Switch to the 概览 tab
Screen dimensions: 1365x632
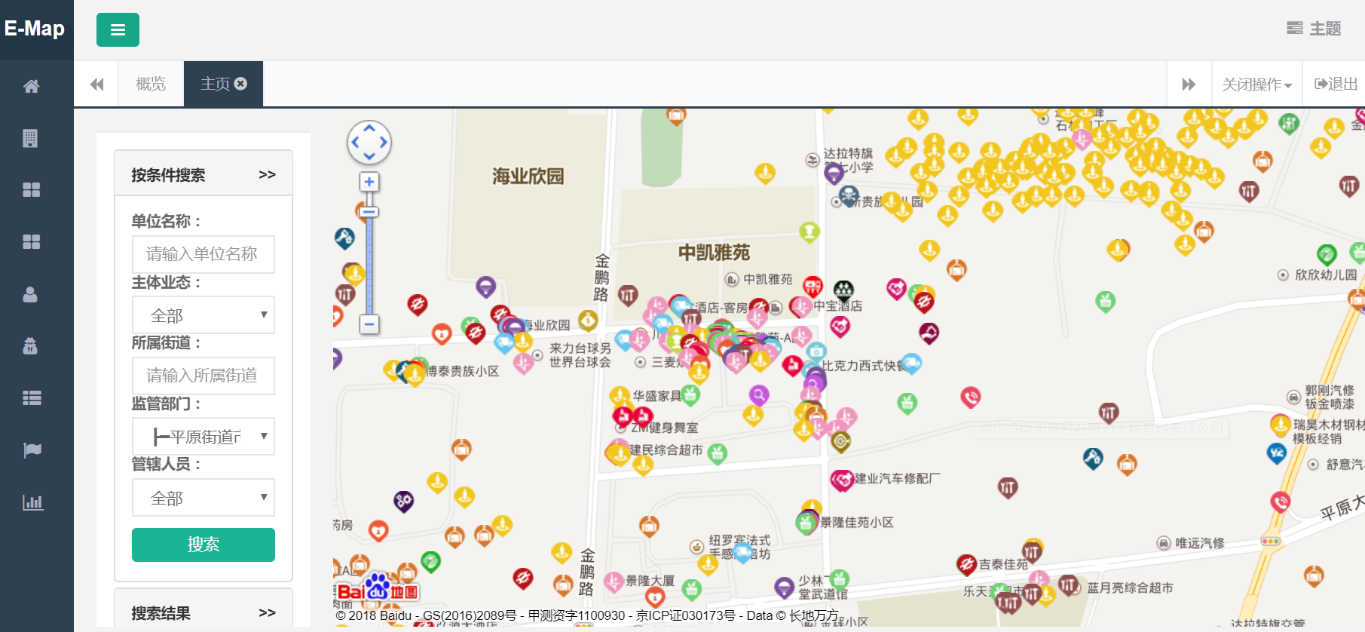coord(151,84)
